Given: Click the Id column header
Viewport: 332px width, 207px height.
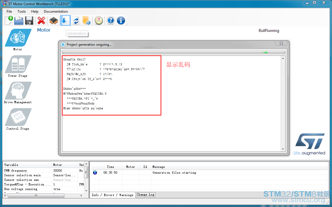Looking at the screenshot, I should point(145,167).
